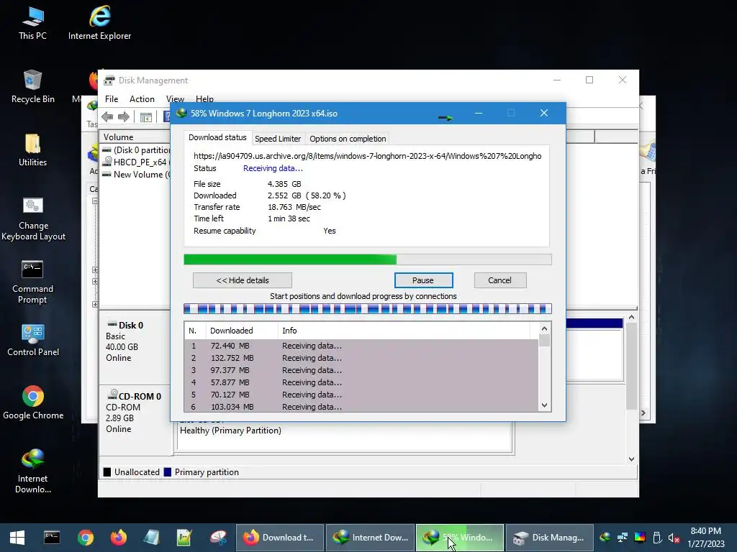Click the connections progress segment bar

pos(368,309)
